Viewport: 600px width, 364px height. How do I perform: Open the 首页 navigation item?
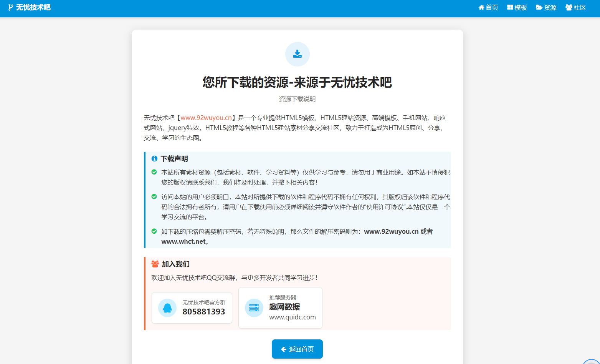coord(488,7)
